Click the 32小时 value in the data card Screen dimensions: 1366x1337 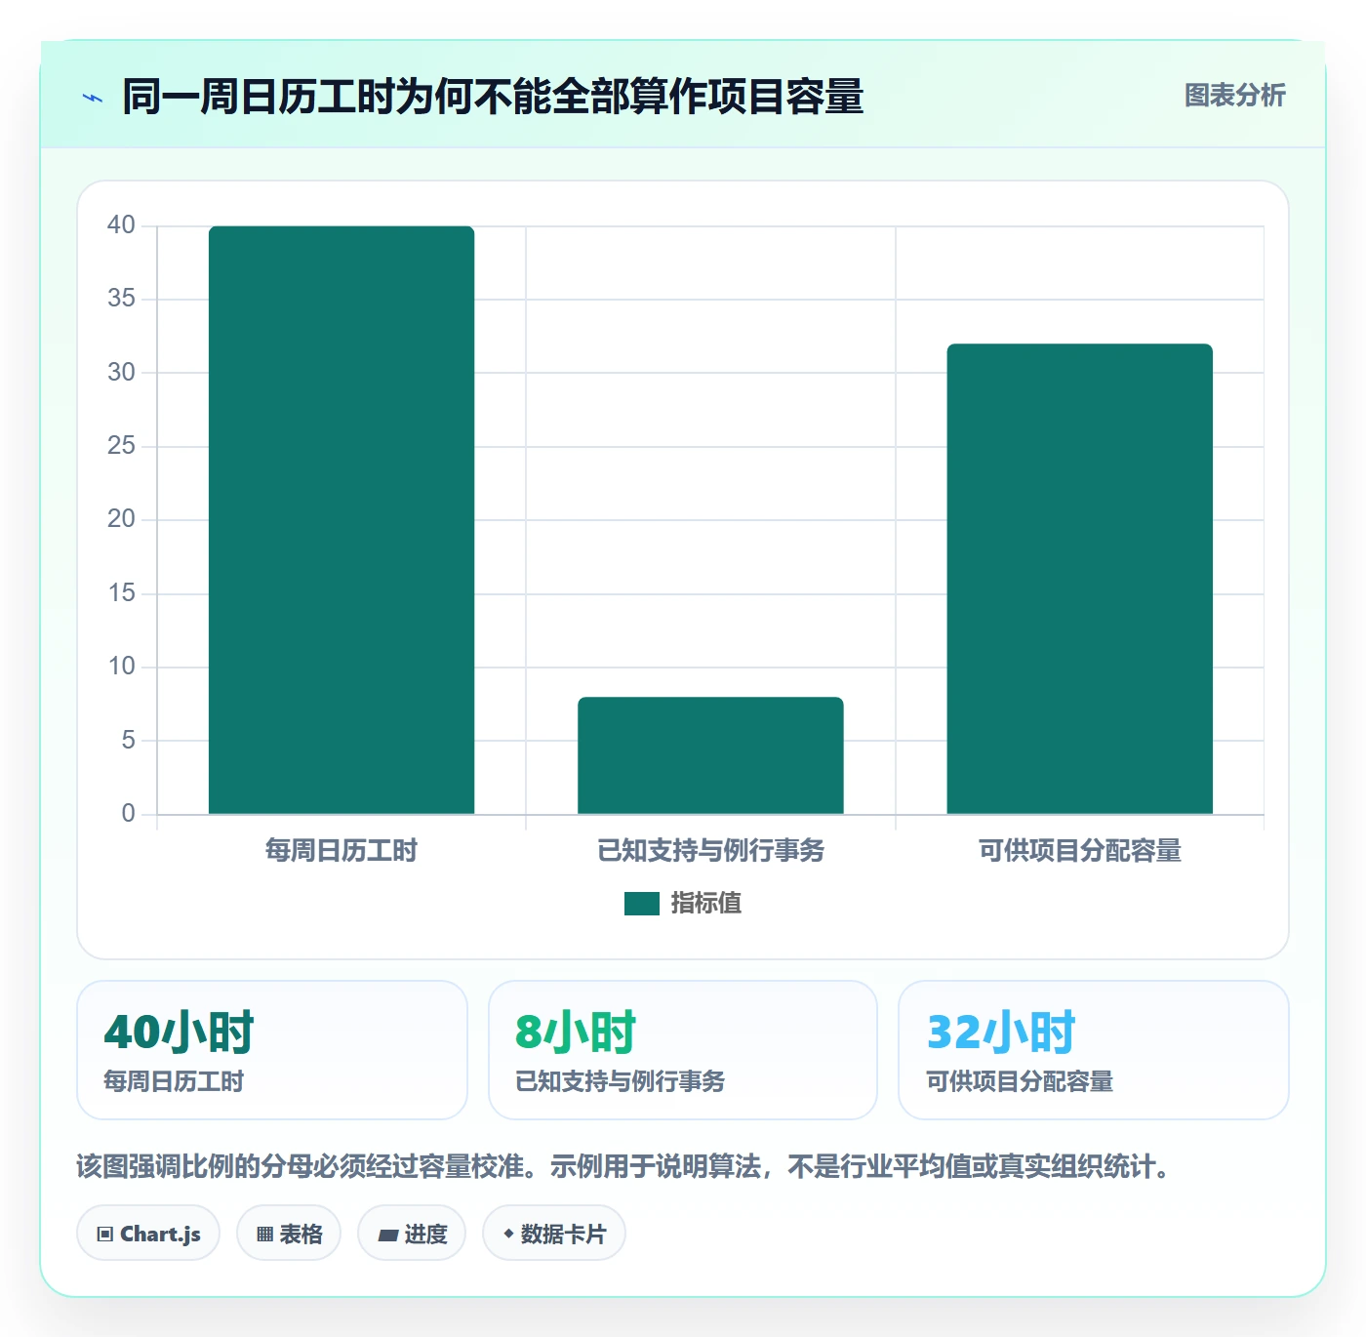(1001, 1032)
